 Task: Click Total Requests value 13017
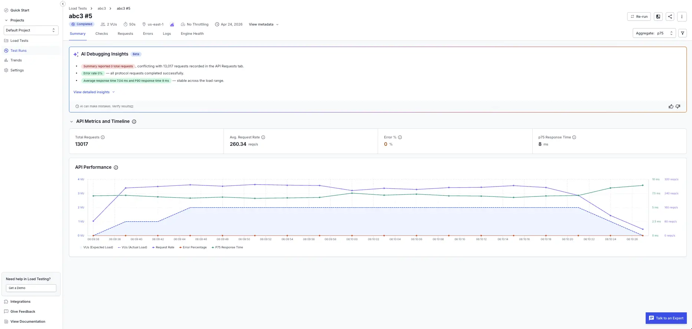[82, 144]
